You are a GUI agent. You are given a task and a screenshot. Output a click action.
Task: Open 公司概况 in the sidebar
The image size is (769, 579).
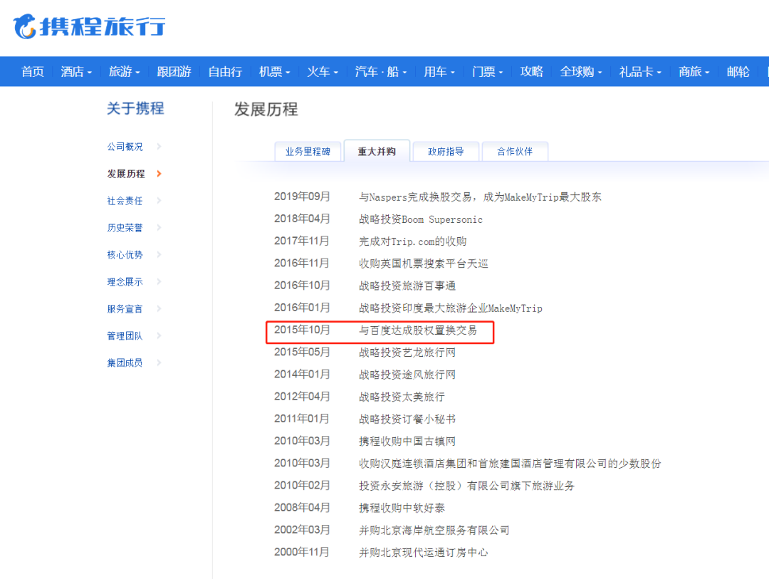click(x=125, y=147)
